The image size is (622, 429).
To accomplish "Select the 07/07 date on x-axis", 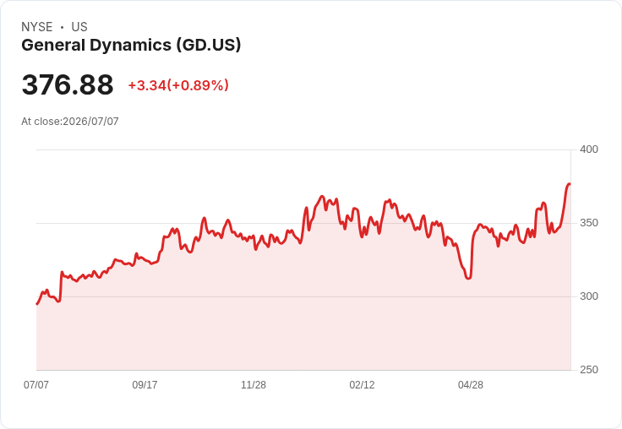I will point(36,385).
